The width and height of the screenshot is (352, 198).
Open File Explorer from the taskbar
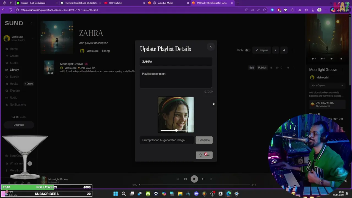[180, 194]
